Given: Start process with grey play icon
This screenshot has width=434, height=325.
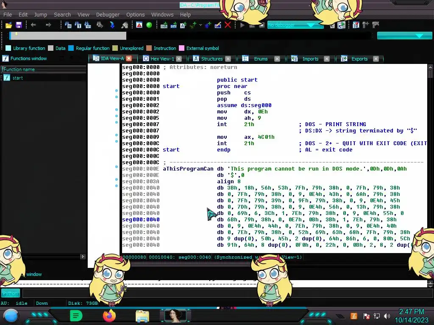Looking at the screenshot, I should [242, 25].
